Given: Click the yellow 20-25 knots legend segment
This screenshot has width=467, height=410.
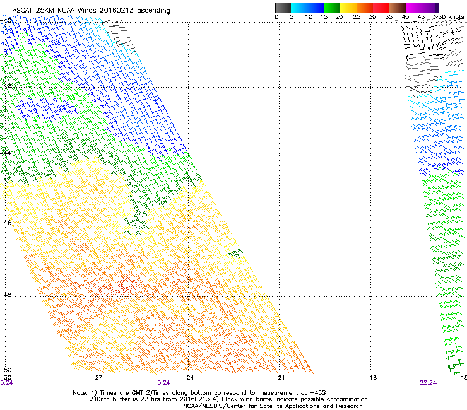Looking at the screenshot, I should [348, 8].
